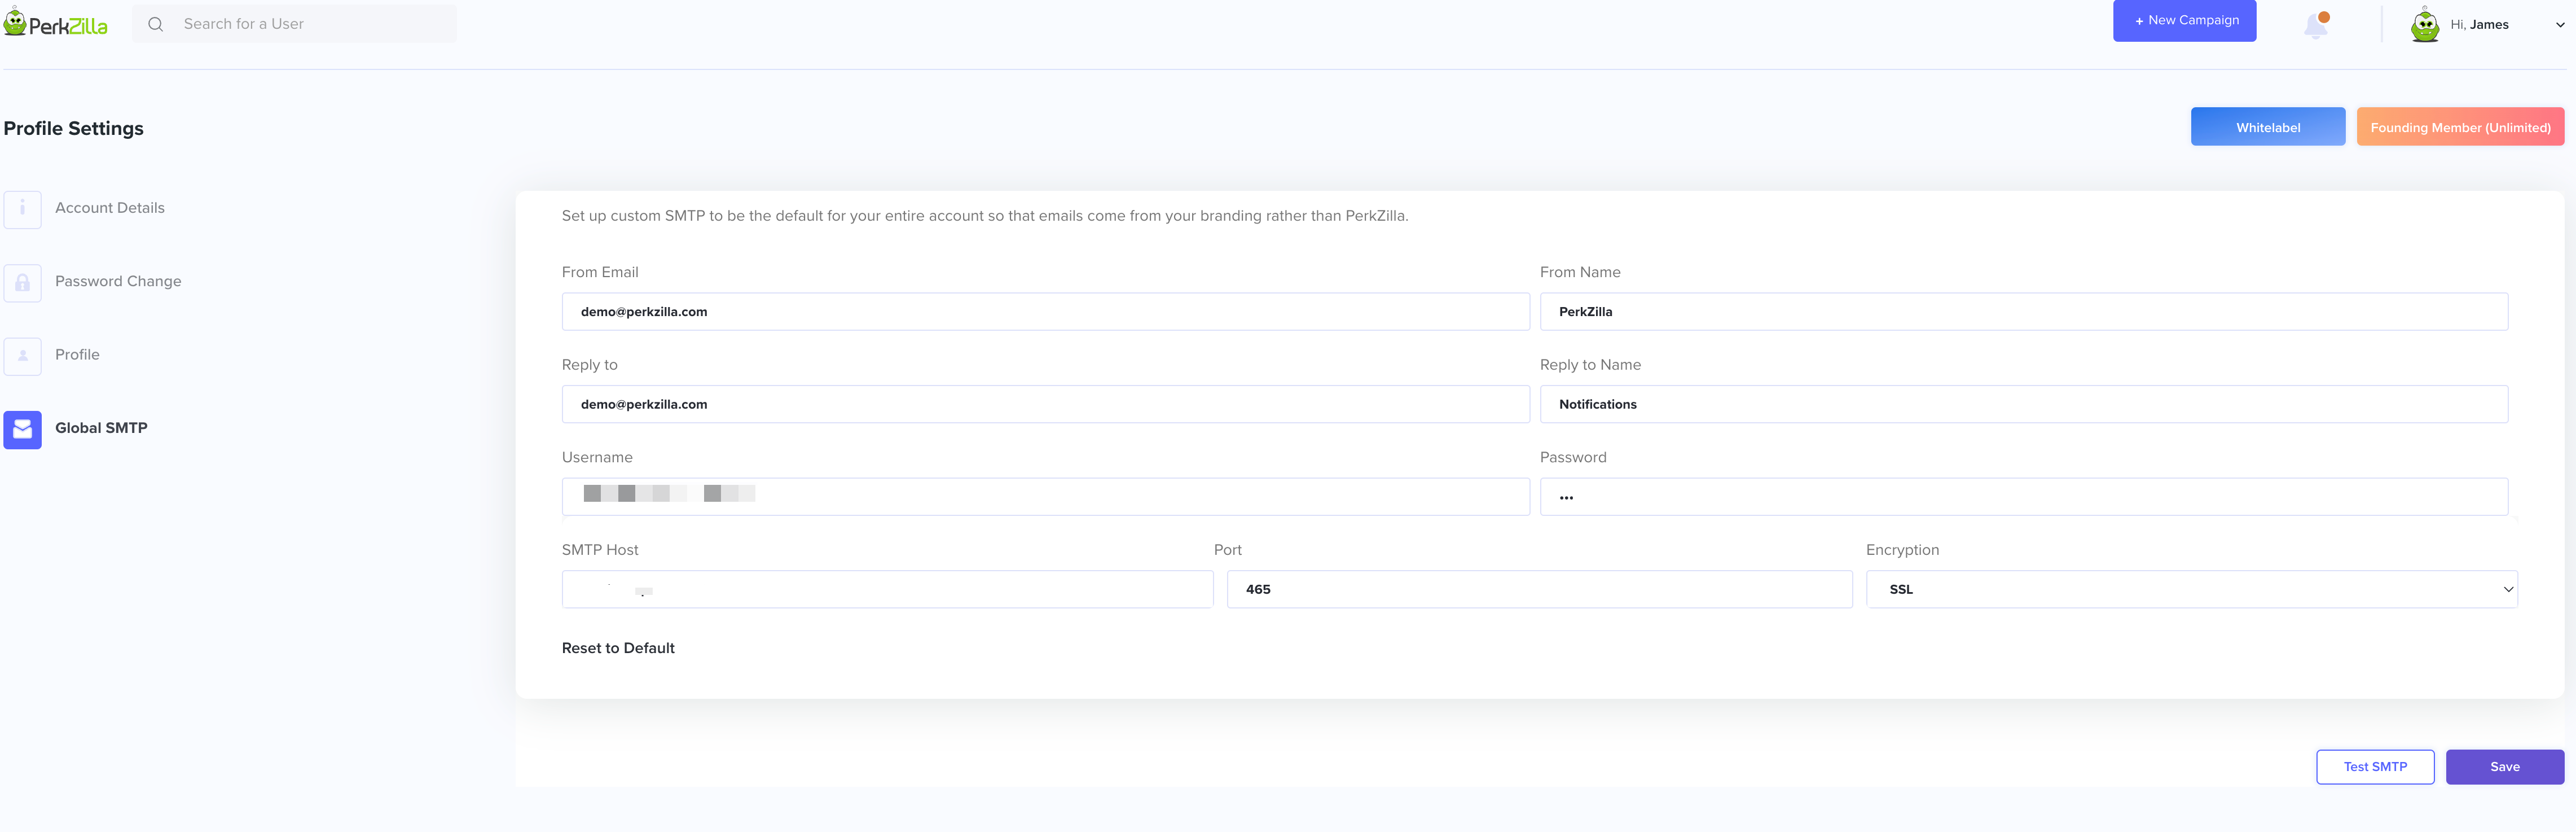Viewport: 2576px width, 832px height.
Task: Click the Reply to email field
Action: (1045, 404)
